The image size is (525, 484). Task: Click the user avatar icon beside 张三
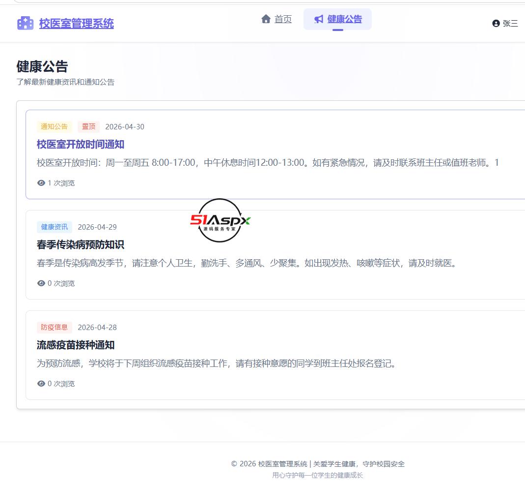[x=496, y=23]
